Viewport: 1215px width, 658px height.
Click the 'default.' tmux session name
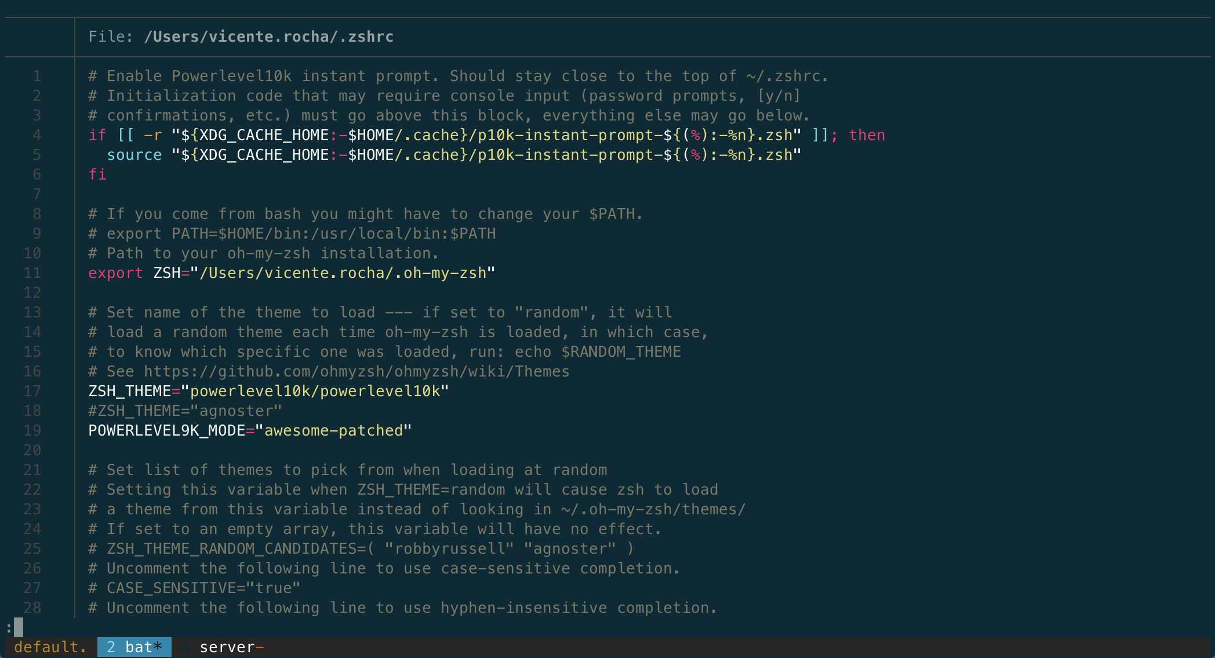click(x=50, y=647)
